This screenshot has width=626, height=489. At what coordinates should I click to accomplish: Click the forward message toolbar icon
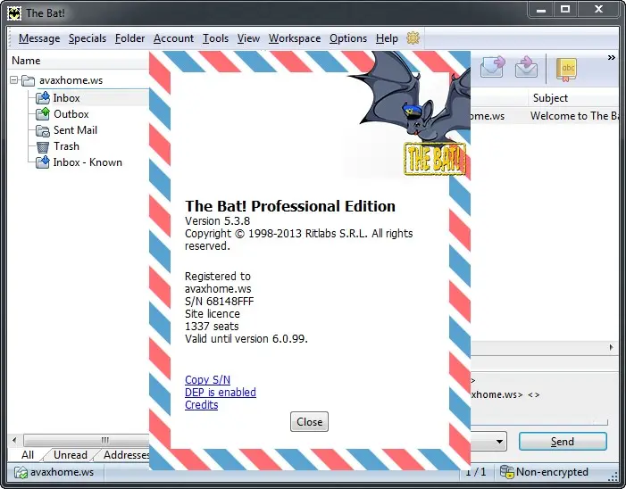493,67
